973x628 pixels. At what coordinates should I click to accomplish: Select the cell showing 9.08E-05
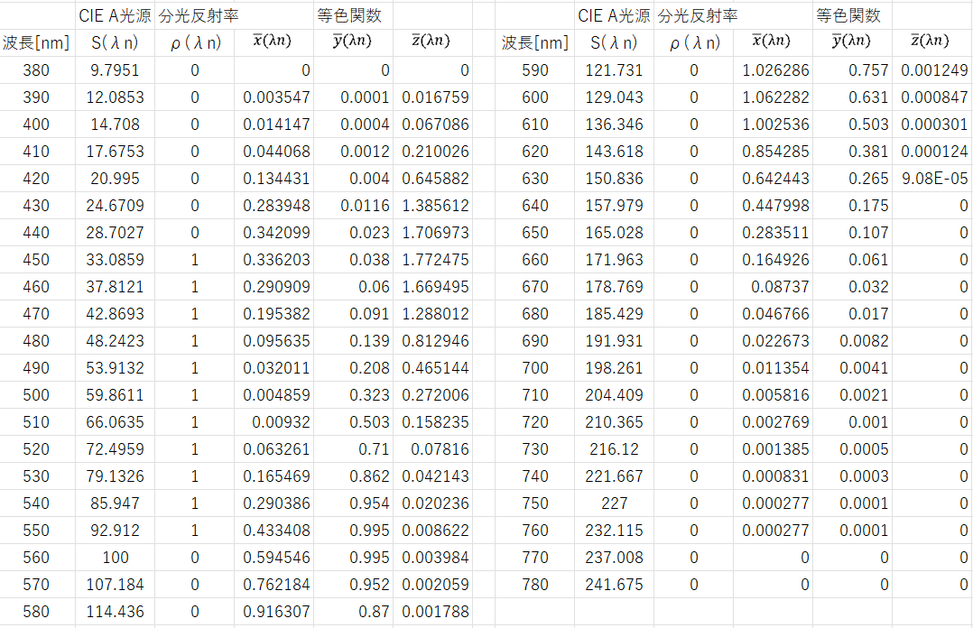pyautogui.click(x=934, y=179)
